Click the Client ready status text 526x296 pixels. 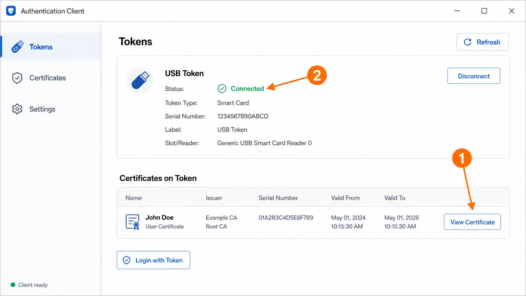[x=33, y=285]
